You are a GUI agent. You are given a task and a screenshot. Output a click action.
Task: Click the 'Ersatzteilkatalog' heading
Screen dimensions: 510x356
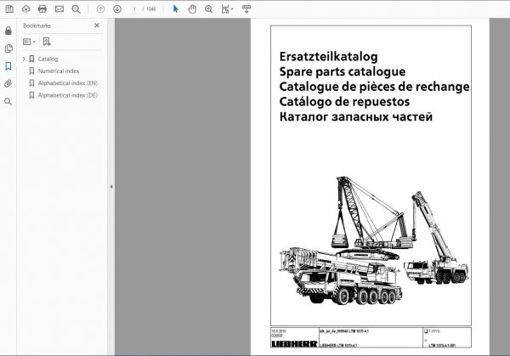click(x=328, y=56)
